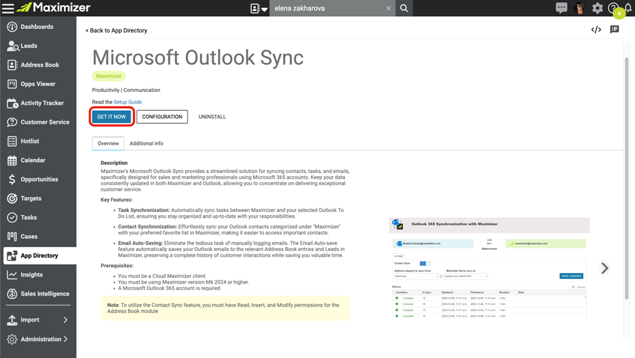
Task: Select App Directory in sidebar
Action: (x=40, y=256)
